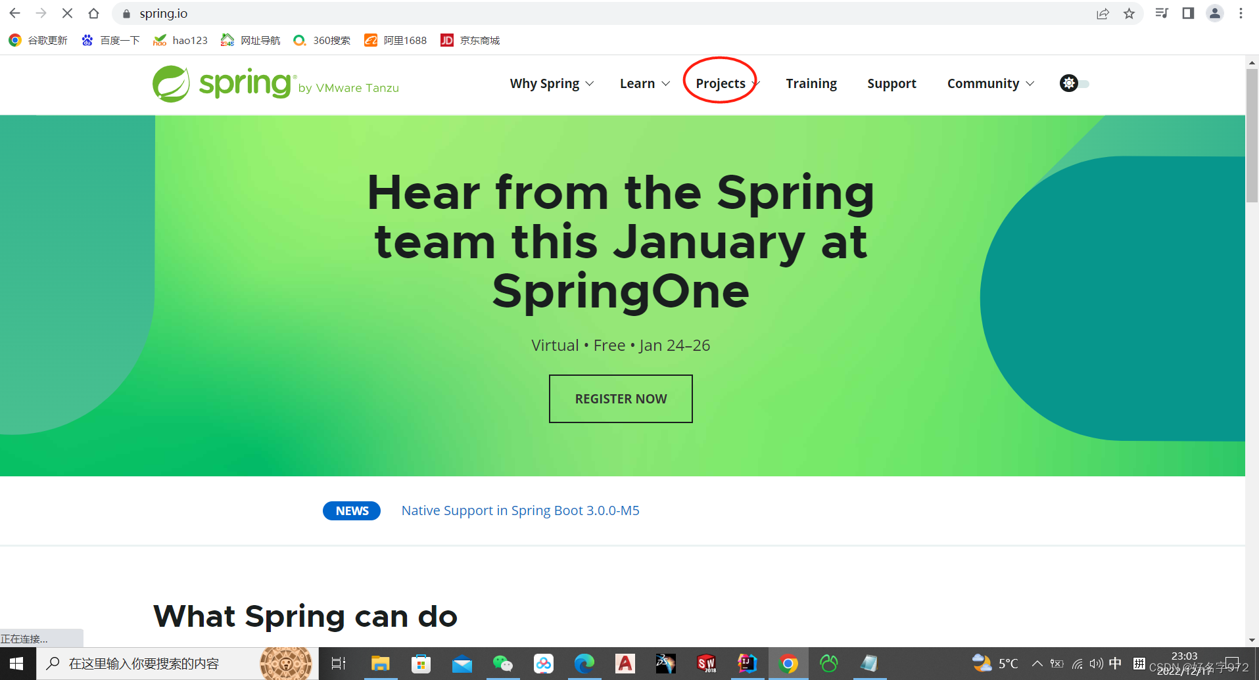Click the REGISTER NOW button

click(621, 399)
